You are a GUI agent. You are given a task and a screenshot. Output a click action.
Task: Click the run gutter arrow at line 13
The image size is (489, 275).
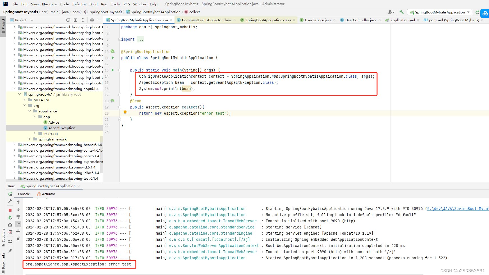click(113, 70)
